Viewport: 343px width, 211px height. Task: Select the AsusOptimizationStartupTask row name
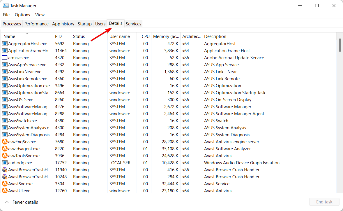[x=29, y=93]
